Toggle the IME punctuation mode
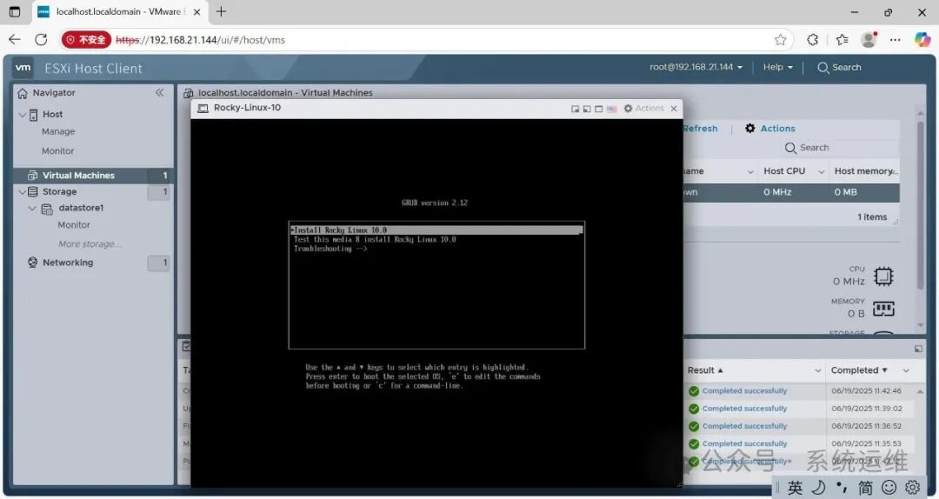Screen dimensions: 939x499 (842, 488)
